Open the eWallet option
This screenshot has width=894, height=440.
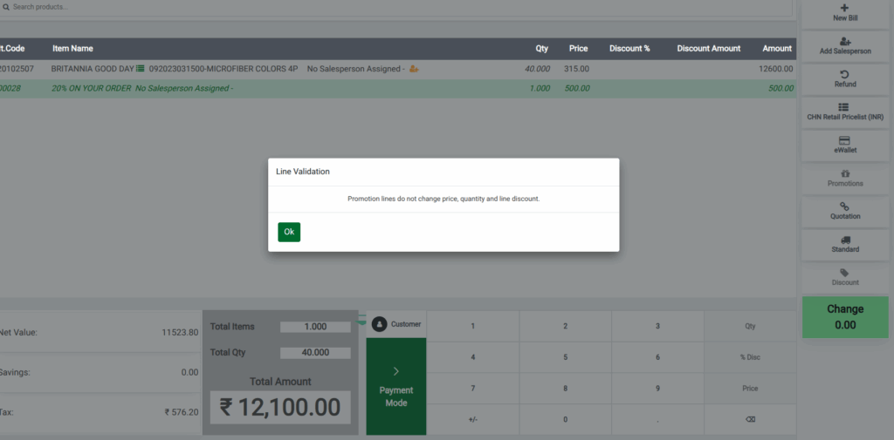[845, 146]
